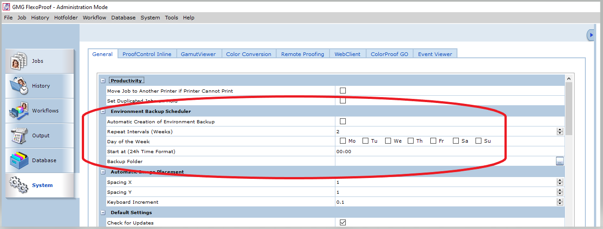Adjust Keyboard Increment stepper
Viewport: 603px width, 229px height.
coord(560,202)
